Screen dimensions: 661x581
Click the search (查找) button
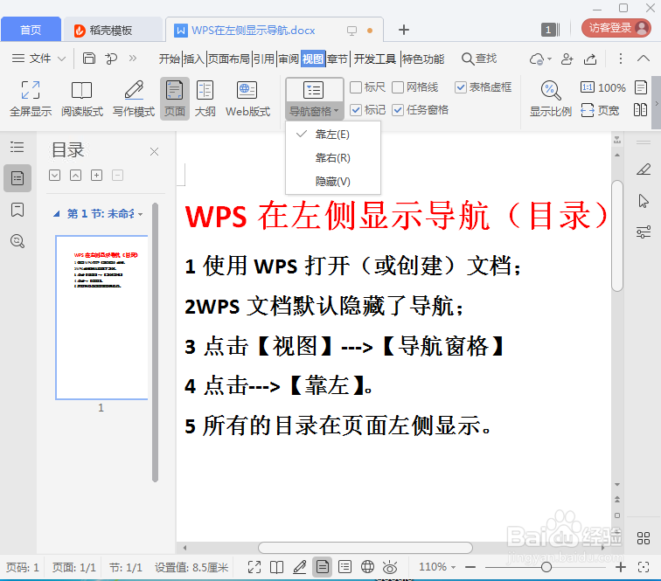(479, 59)
